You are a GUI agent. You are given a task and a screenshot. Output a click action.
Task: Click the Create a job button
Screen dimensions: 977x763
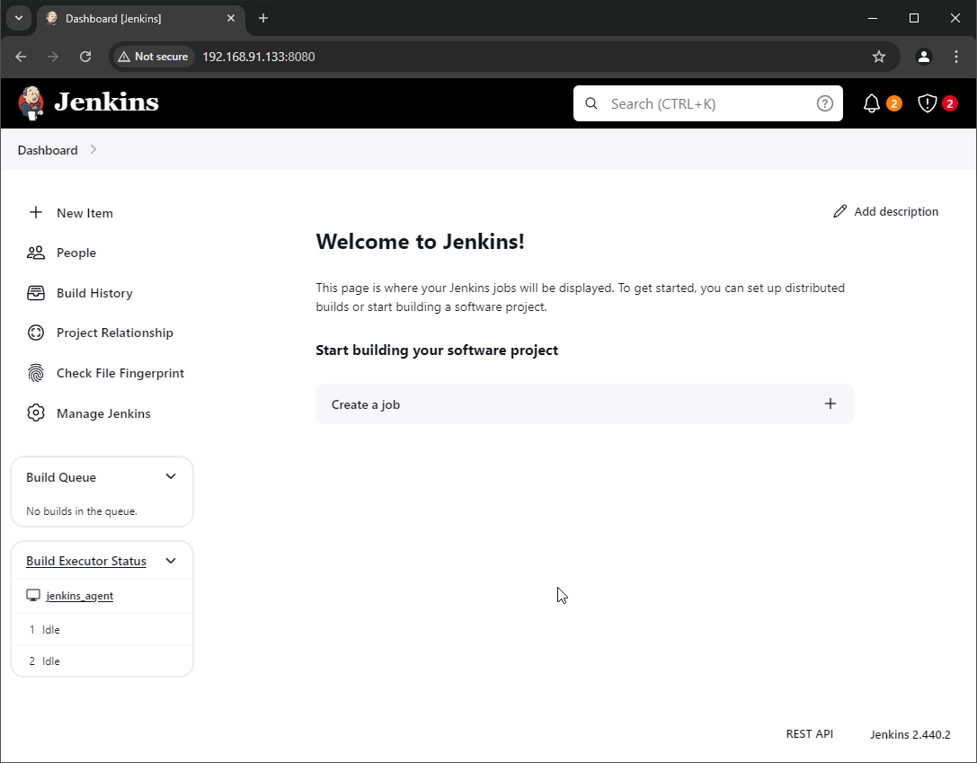point(584,404)
